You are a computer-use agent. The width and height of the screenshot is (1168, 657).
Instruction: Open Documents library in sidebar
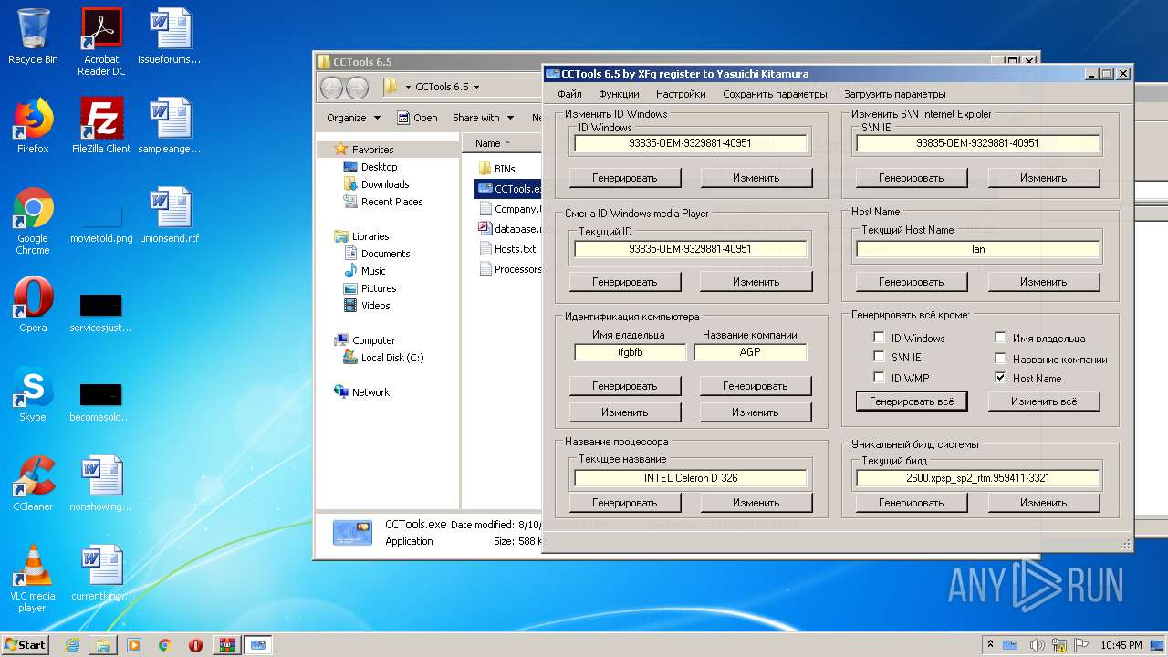(x=385, y=254)
